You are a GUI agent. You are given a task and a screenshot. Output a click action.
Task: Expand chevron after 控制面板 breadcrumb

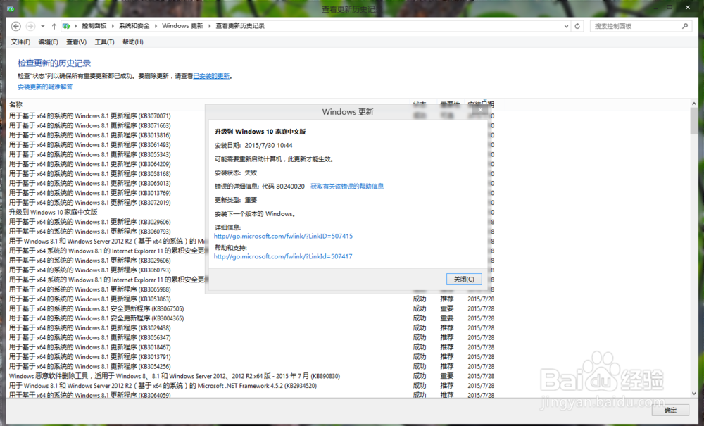(113, 26)
